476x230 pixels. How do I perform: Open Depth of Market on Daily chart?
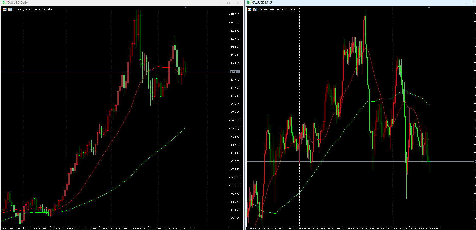point(10,10)
